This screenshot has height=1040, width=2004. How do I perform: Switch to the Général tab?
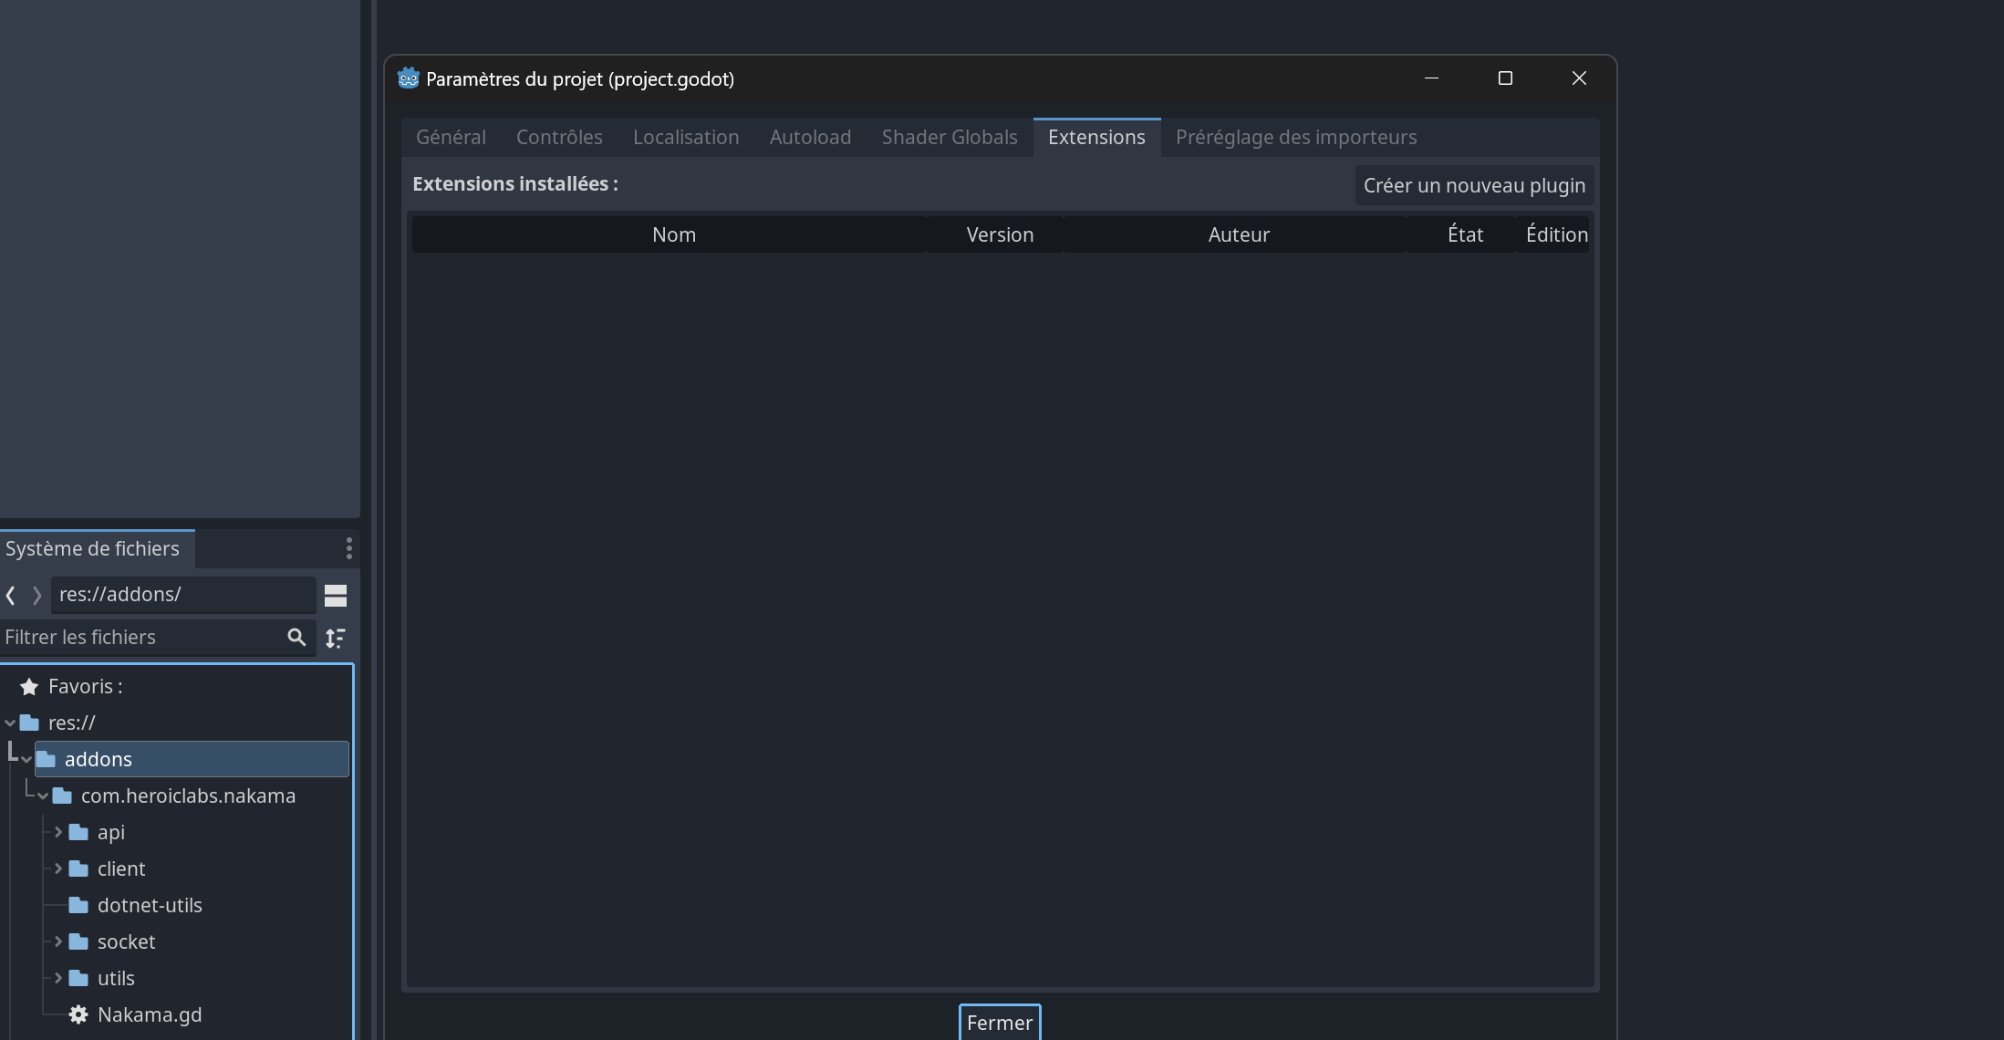[451, 137]
